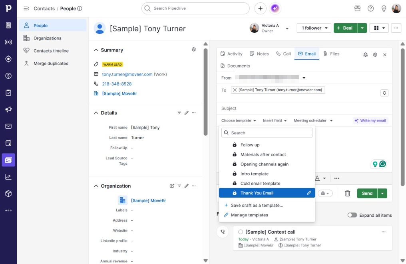Open Summary settings gear icon
406x264 pixels.
tap(194, 50)
